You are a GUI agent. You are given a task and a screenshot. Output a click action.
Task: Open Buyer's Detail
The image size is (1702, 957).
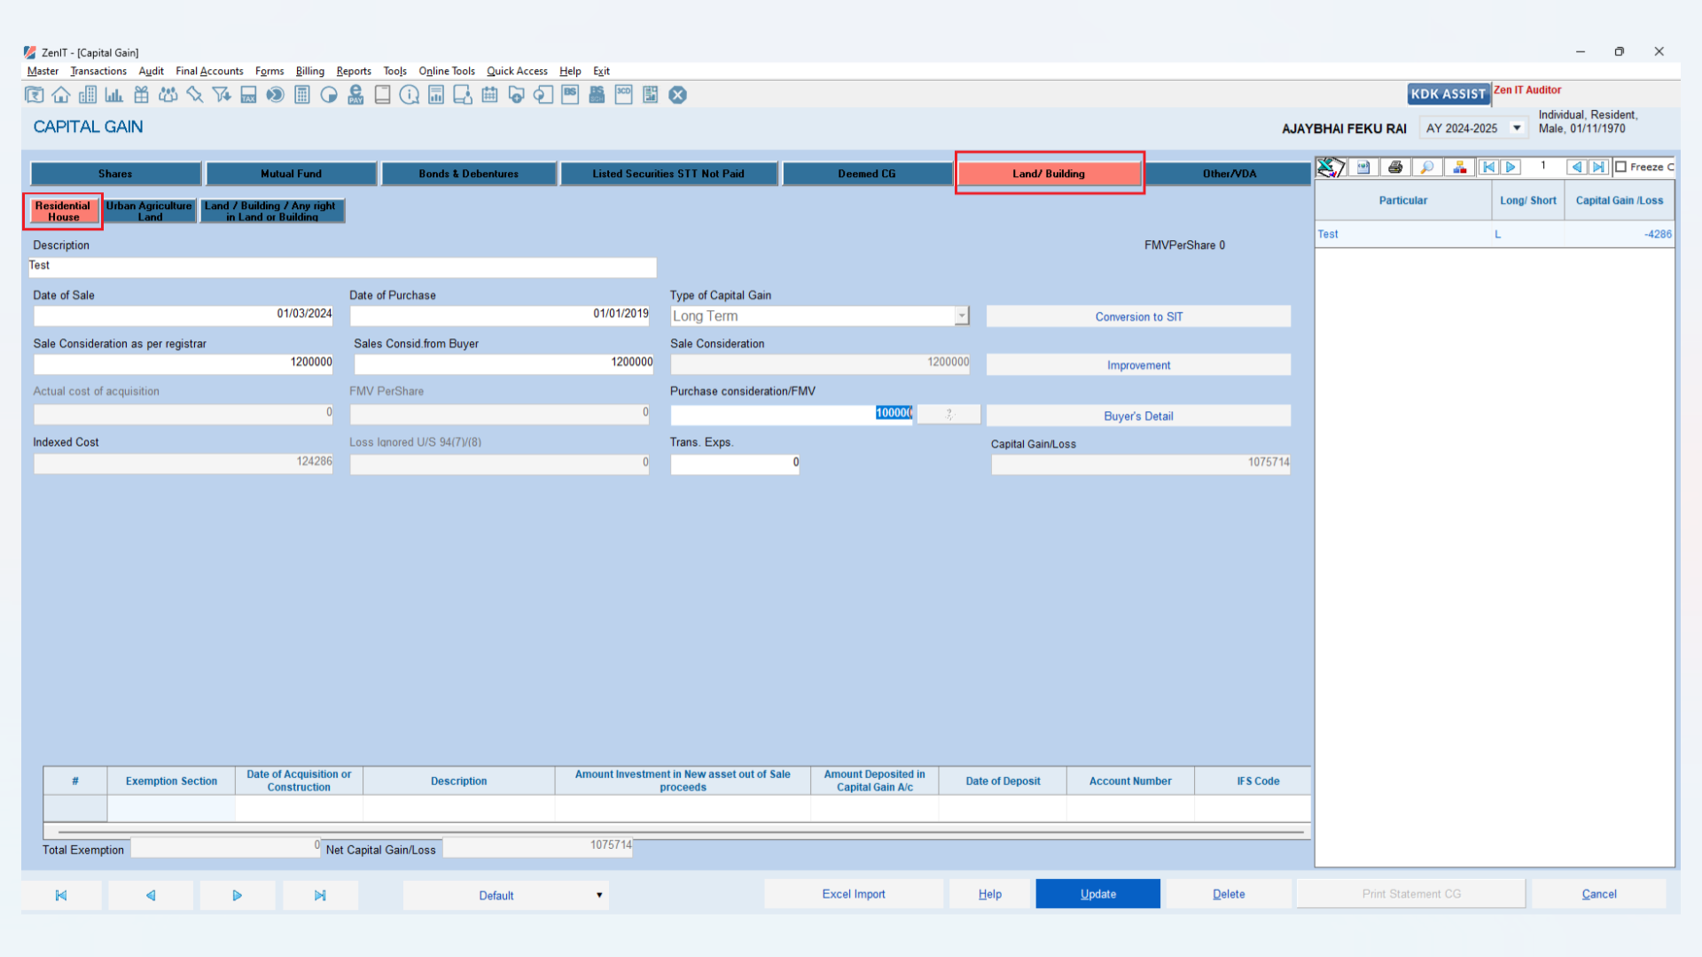pyautogui.click(x=1138, y=416)
